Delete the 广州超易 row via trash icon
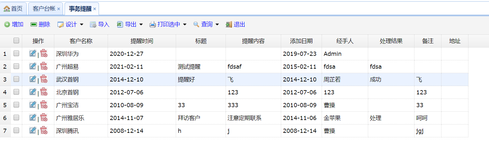This screenshot has height=146, width=489. pyautogui.click(x=44, y=66)
